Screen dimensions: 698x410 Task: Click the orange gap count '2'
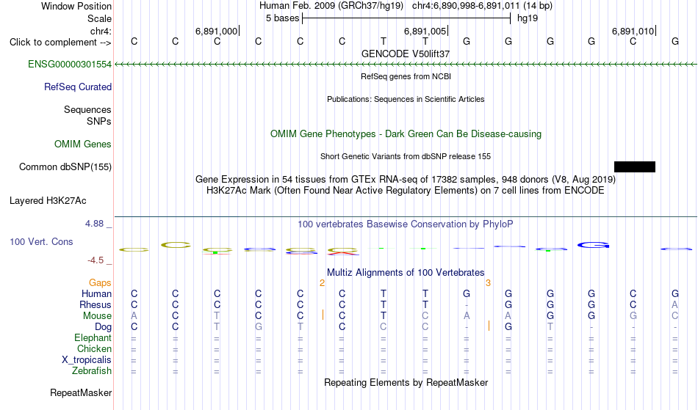[x=323, y=283]
